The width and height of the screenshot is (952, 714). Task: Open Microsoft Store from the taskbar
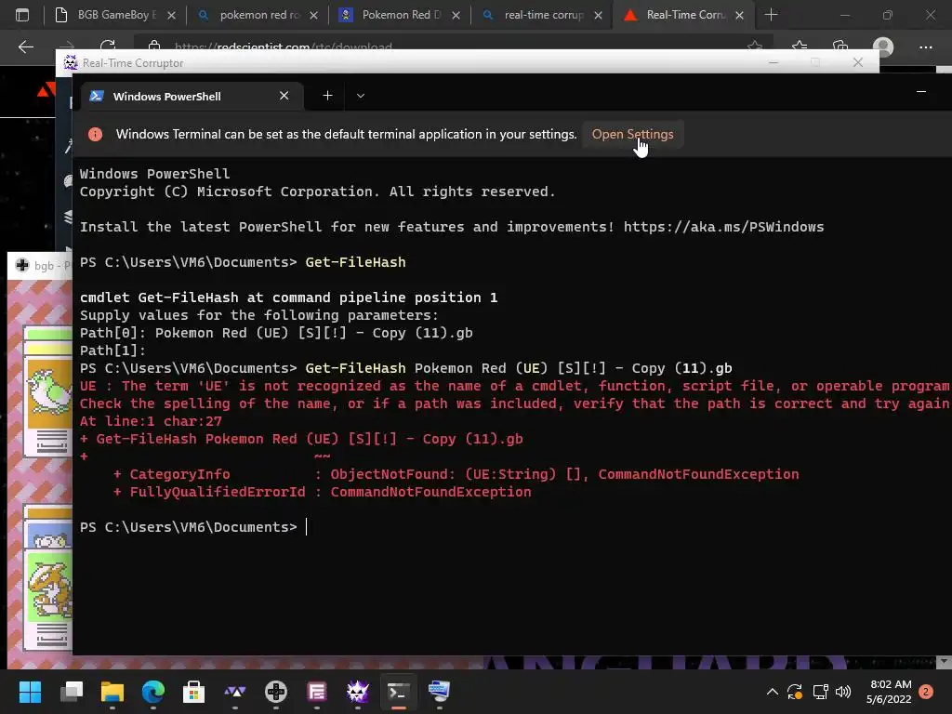(193, 692)
